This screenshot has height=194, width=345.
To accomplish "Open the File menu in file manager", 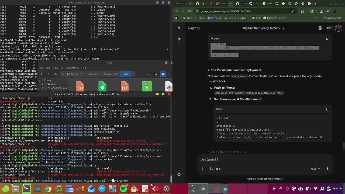I will pyautogui.click(x=40, y=68).
